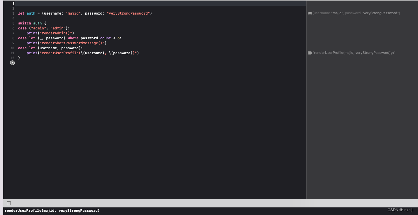Click the closing brace on line 12
Image resolution: width=418 pixels, height=215 pixels.
coord(19,58)
